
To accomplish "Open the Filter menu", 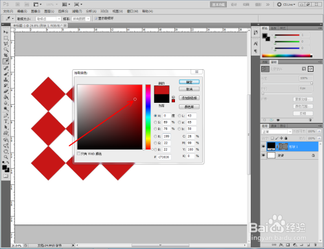I will click(x=76, y=11).
